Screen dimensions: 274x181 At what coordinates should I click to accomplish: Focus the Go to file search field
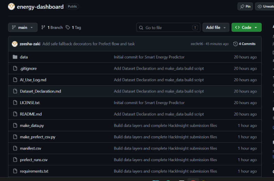coord(168,27)
